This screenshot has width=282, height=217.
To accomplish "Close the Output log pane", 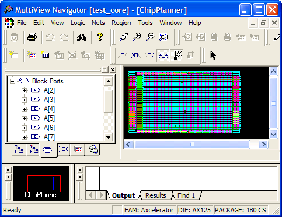I will (80, 170).
